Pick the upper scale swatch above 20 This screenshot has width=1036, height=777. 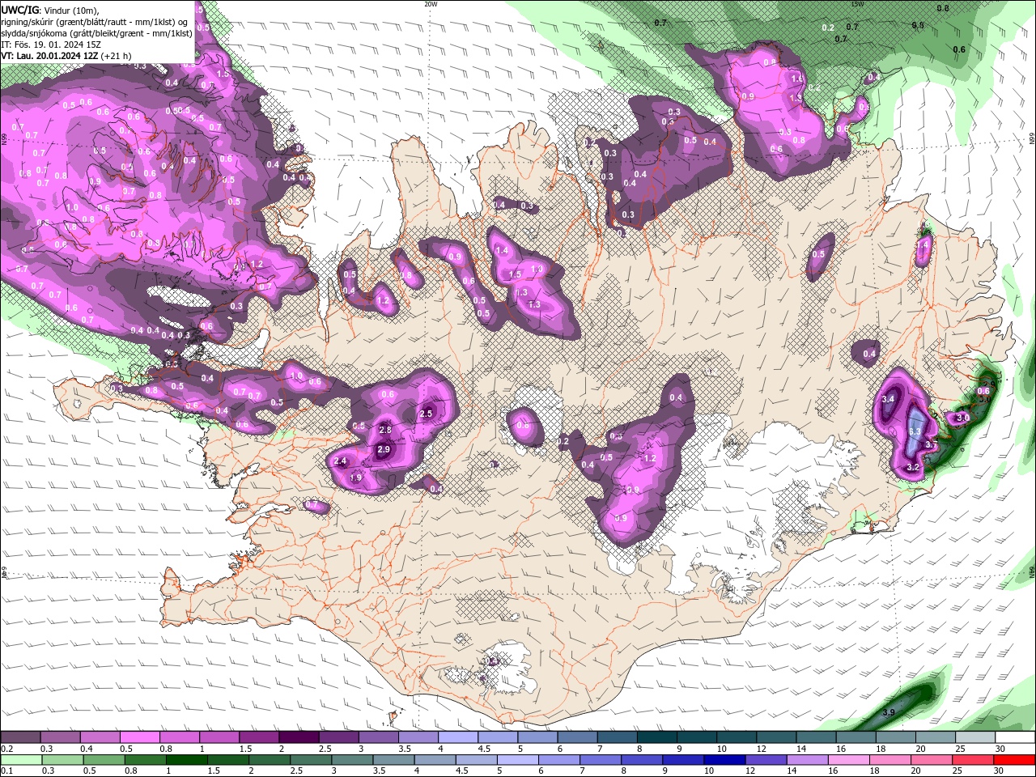point(936,737)
